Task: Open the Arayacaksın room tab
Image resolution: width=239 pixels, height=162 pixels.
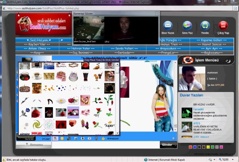Action: (168, 49)
